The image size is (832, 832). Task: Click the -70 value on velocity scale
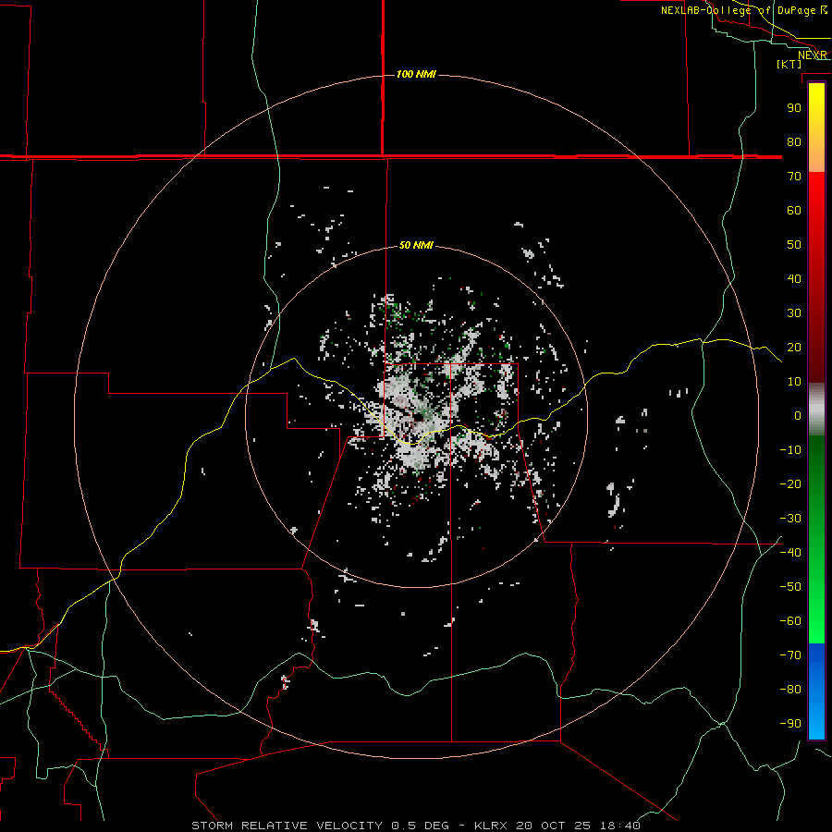(790, 655)
